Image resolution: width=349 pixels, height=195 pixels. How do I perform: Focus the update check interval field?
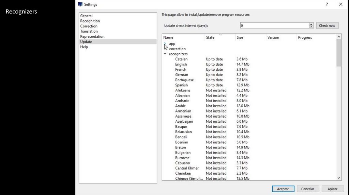[x=274, y=25]
